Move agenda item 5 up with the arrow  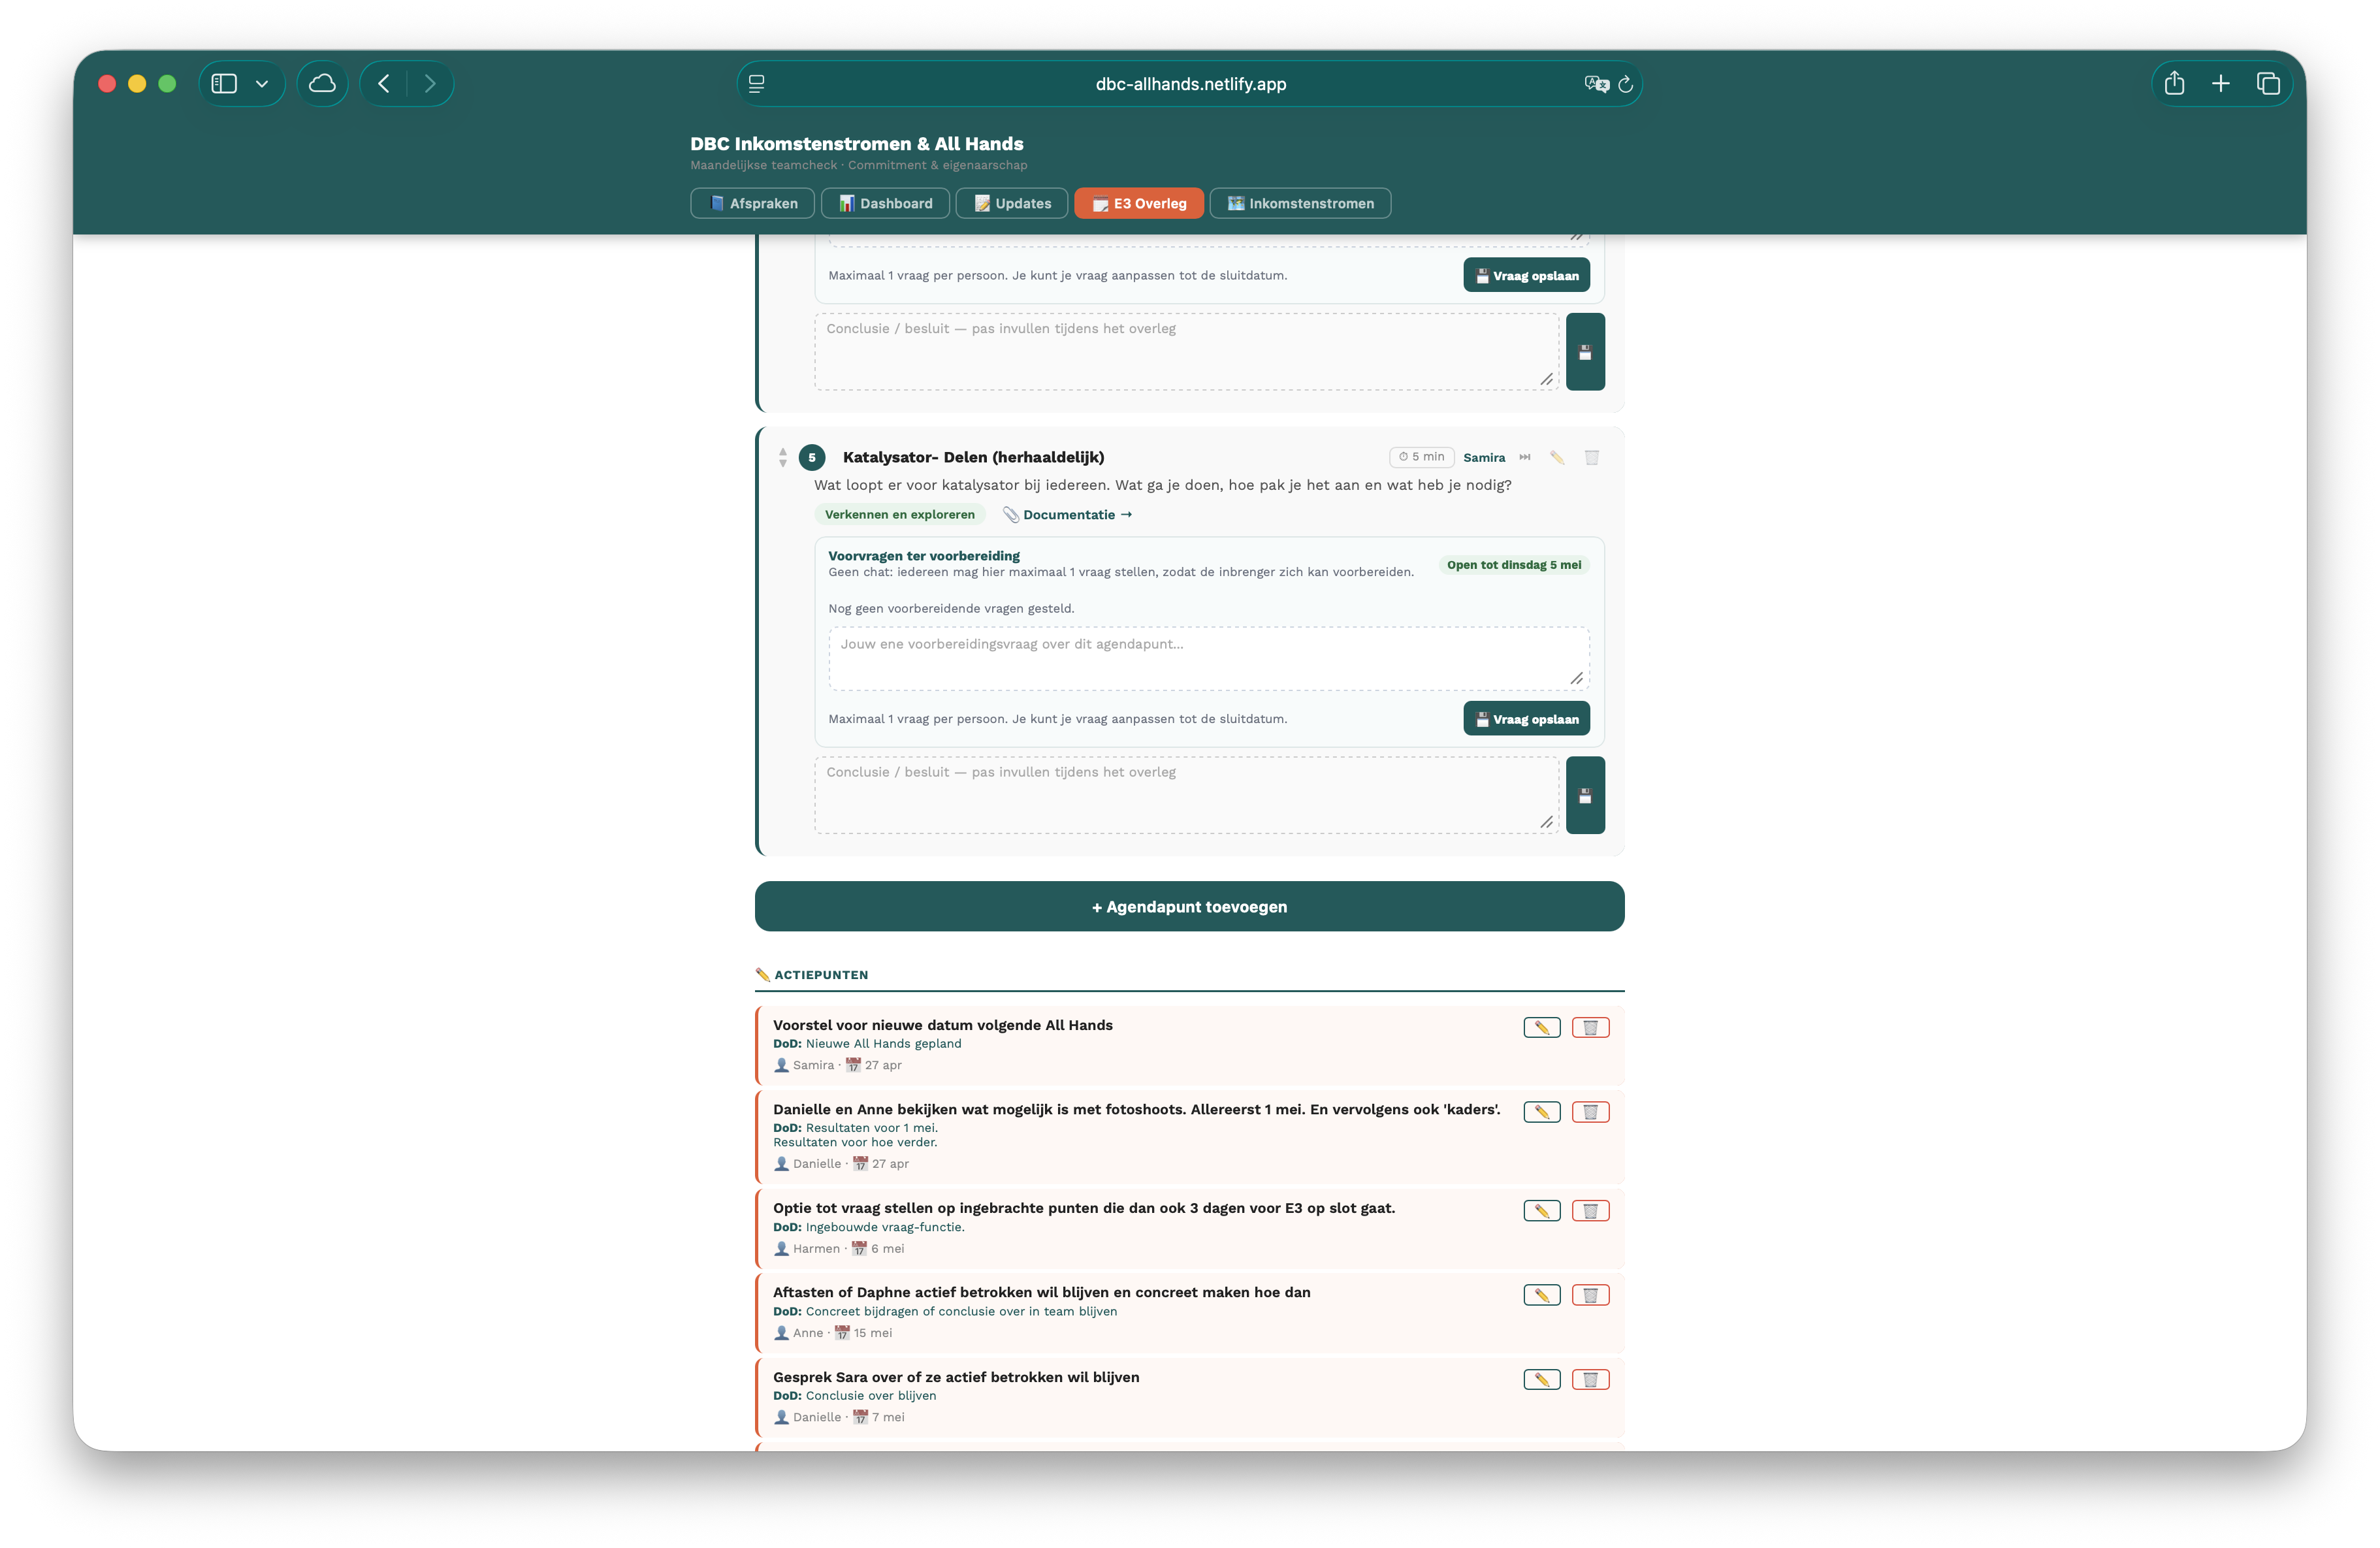point(783,452)
